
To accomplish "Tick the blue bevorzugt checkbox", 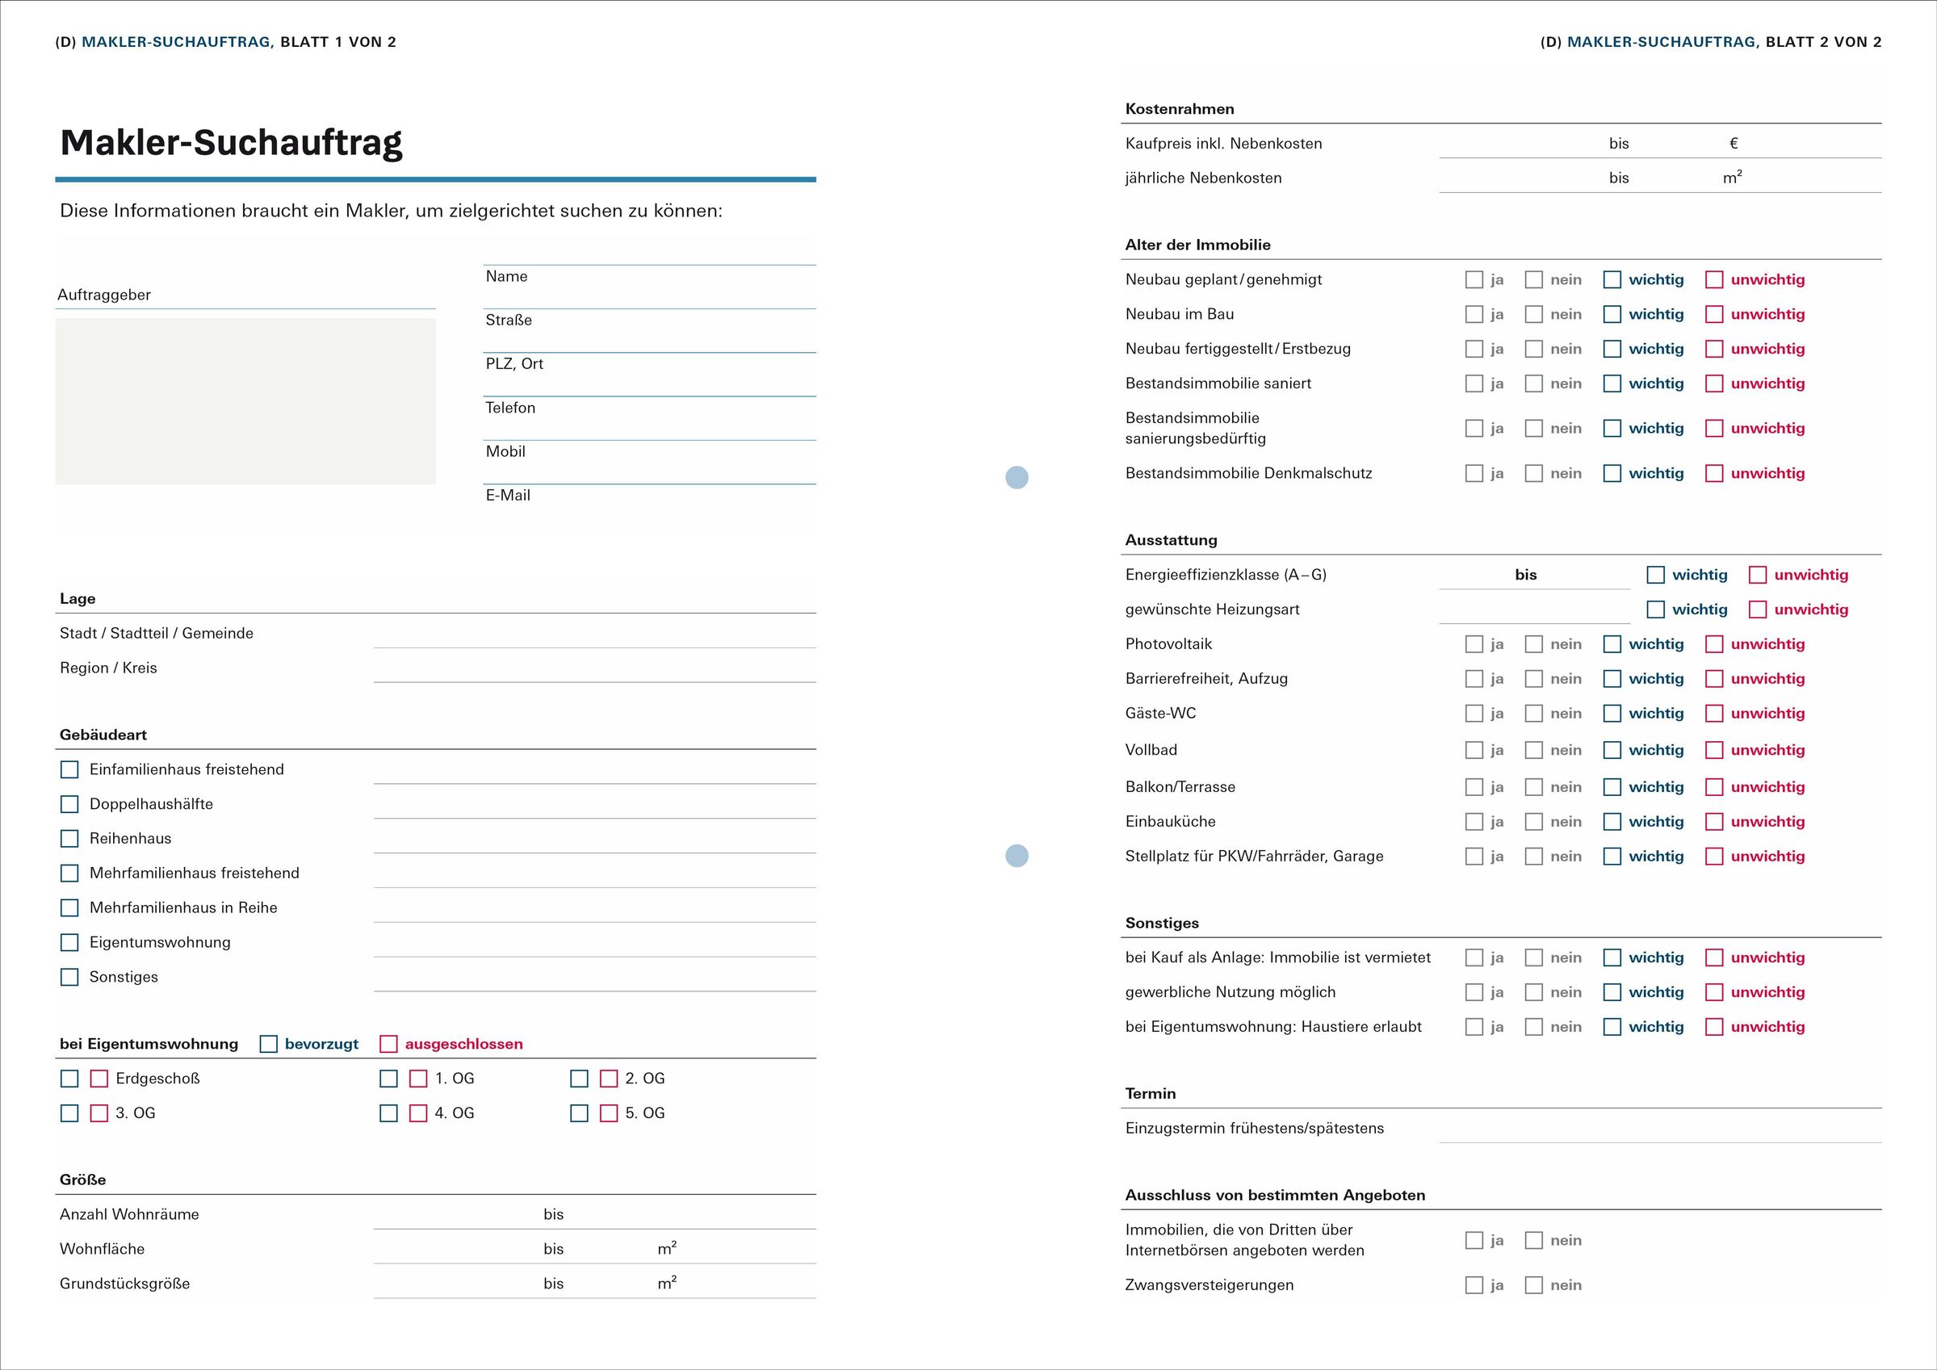I will (x=269, y=1045).
